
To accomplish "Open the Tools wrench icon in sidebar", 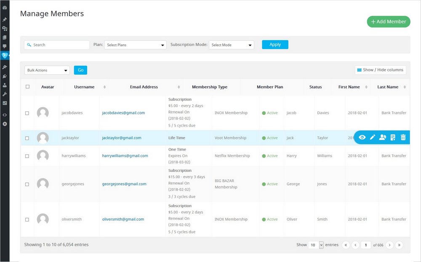I will [5, 94].
